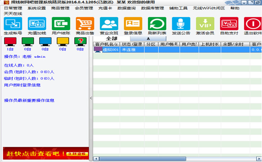Click the 营业交班 shift handover icon
262x162 pixels.
coord(109,24)
